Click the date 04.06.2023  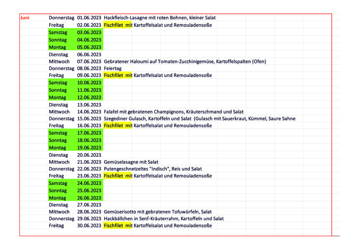89,40
